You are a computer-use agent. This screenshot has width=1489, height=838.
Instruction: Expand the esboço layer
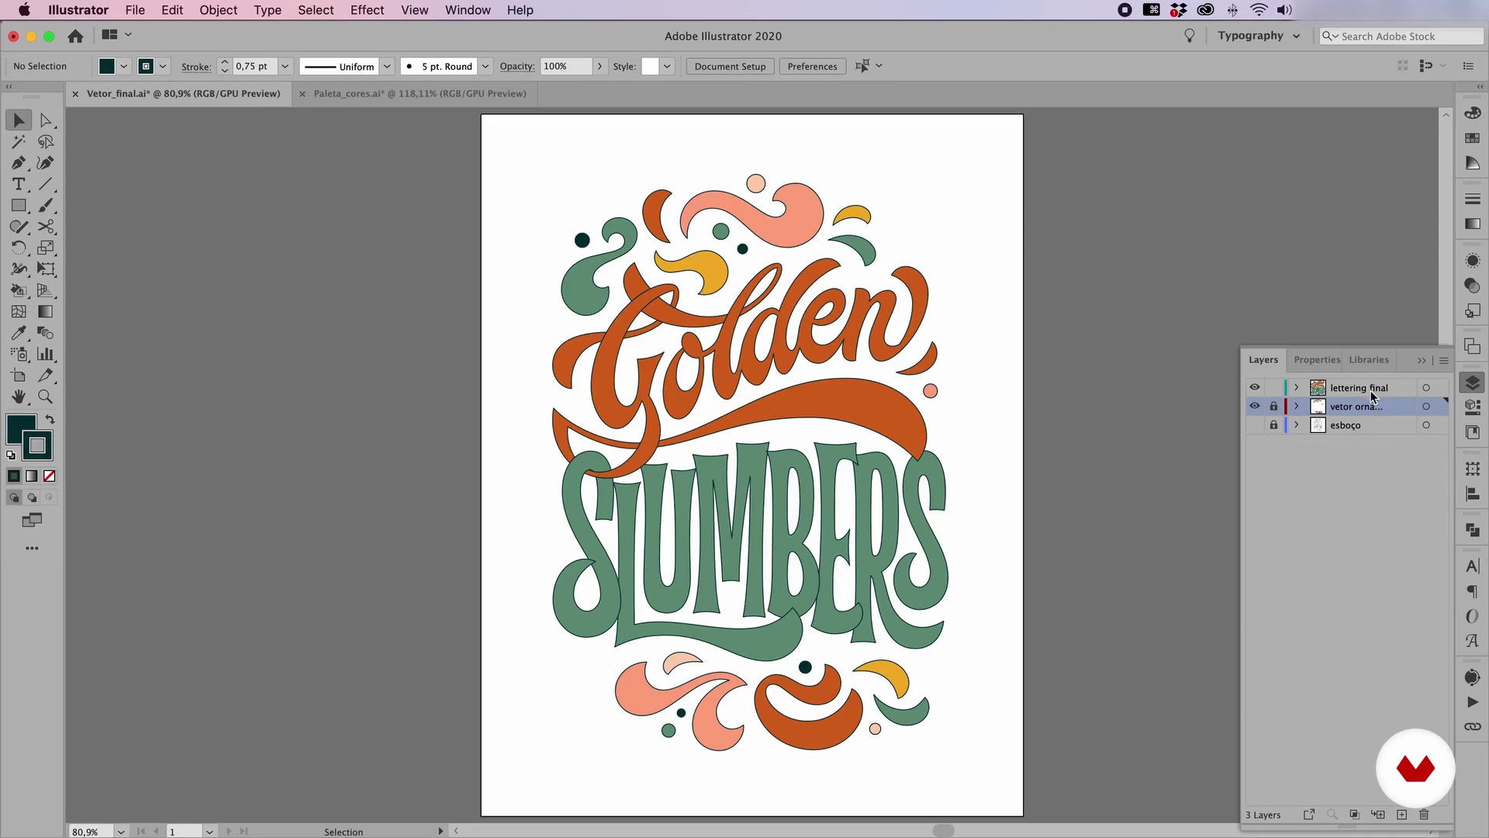(1296, 425)
